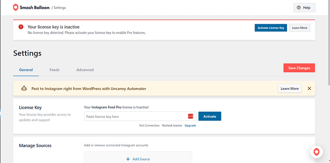Click the 'No license key detected' message
The image size is (330, 163).
[x=87, y=33]
